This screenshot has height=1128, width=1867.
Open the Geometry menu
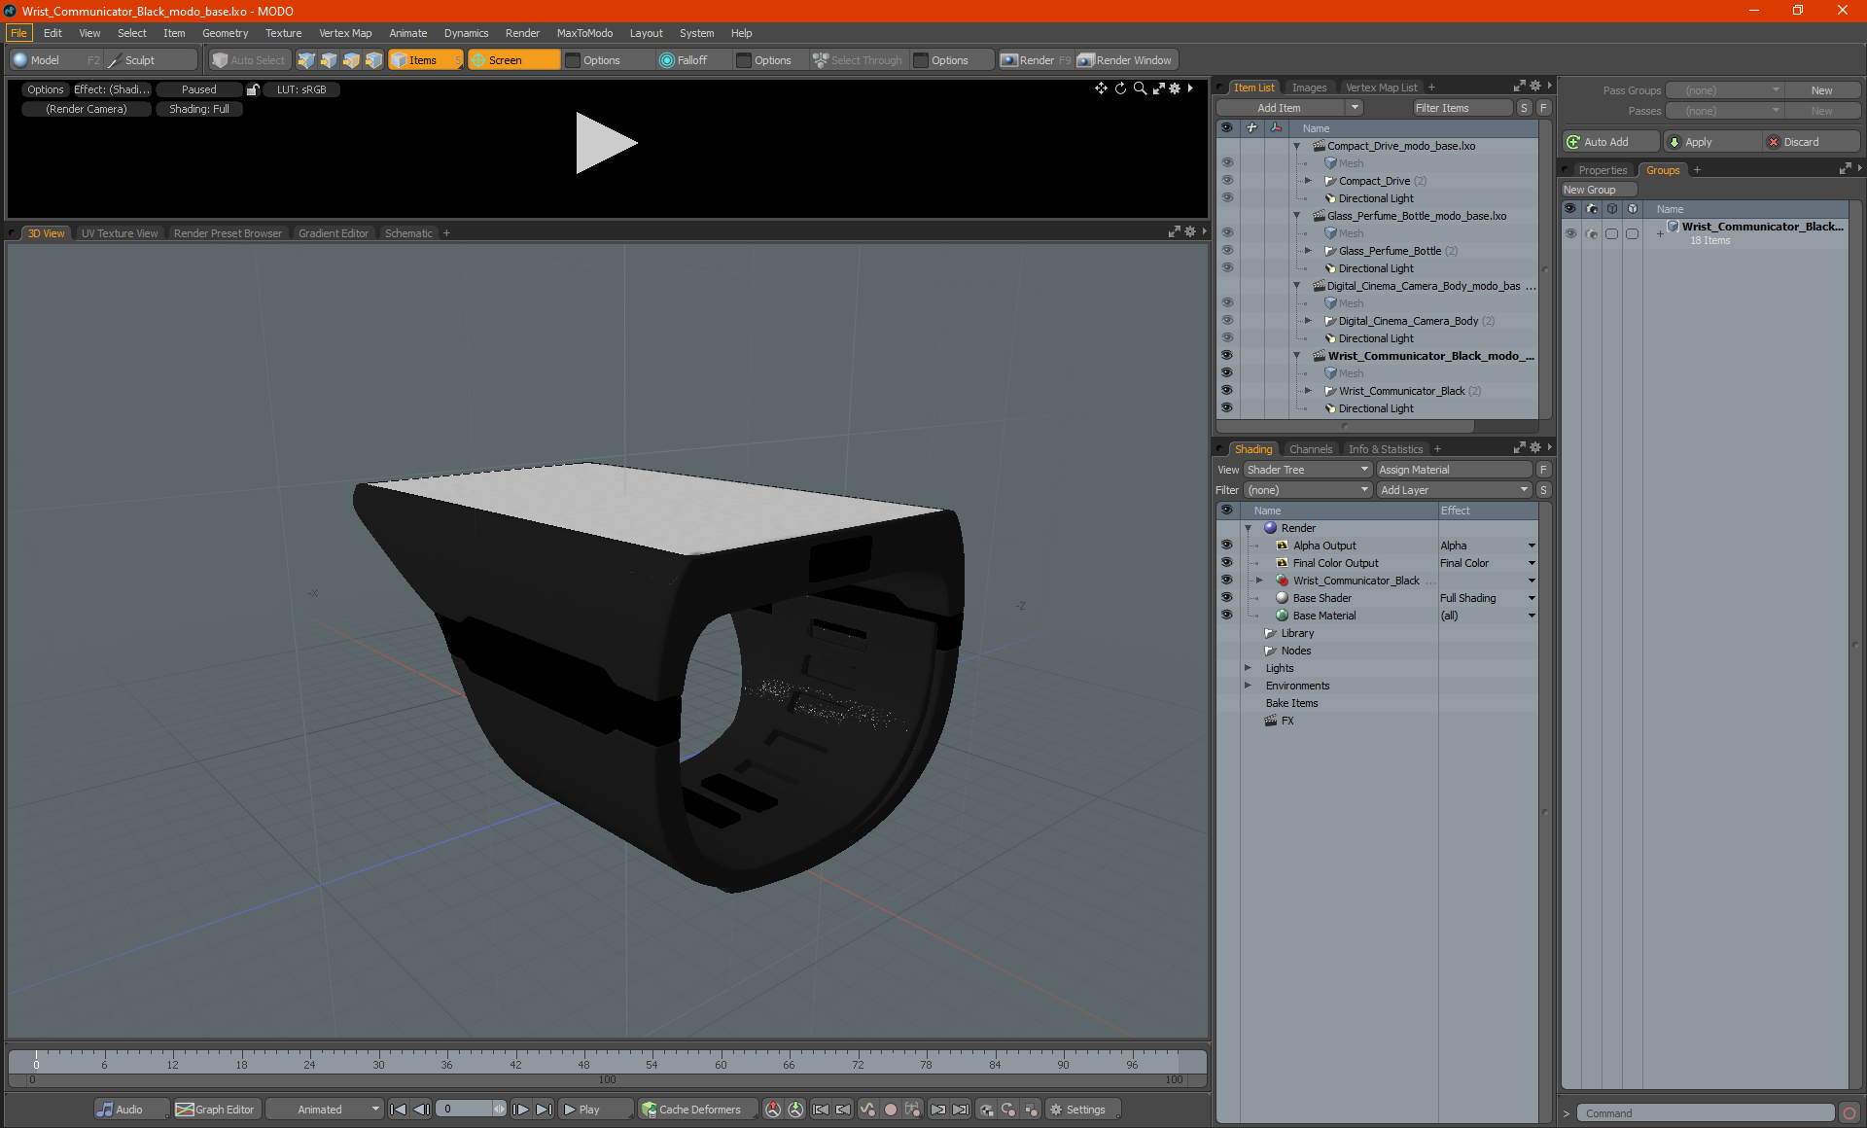point(225,33)
